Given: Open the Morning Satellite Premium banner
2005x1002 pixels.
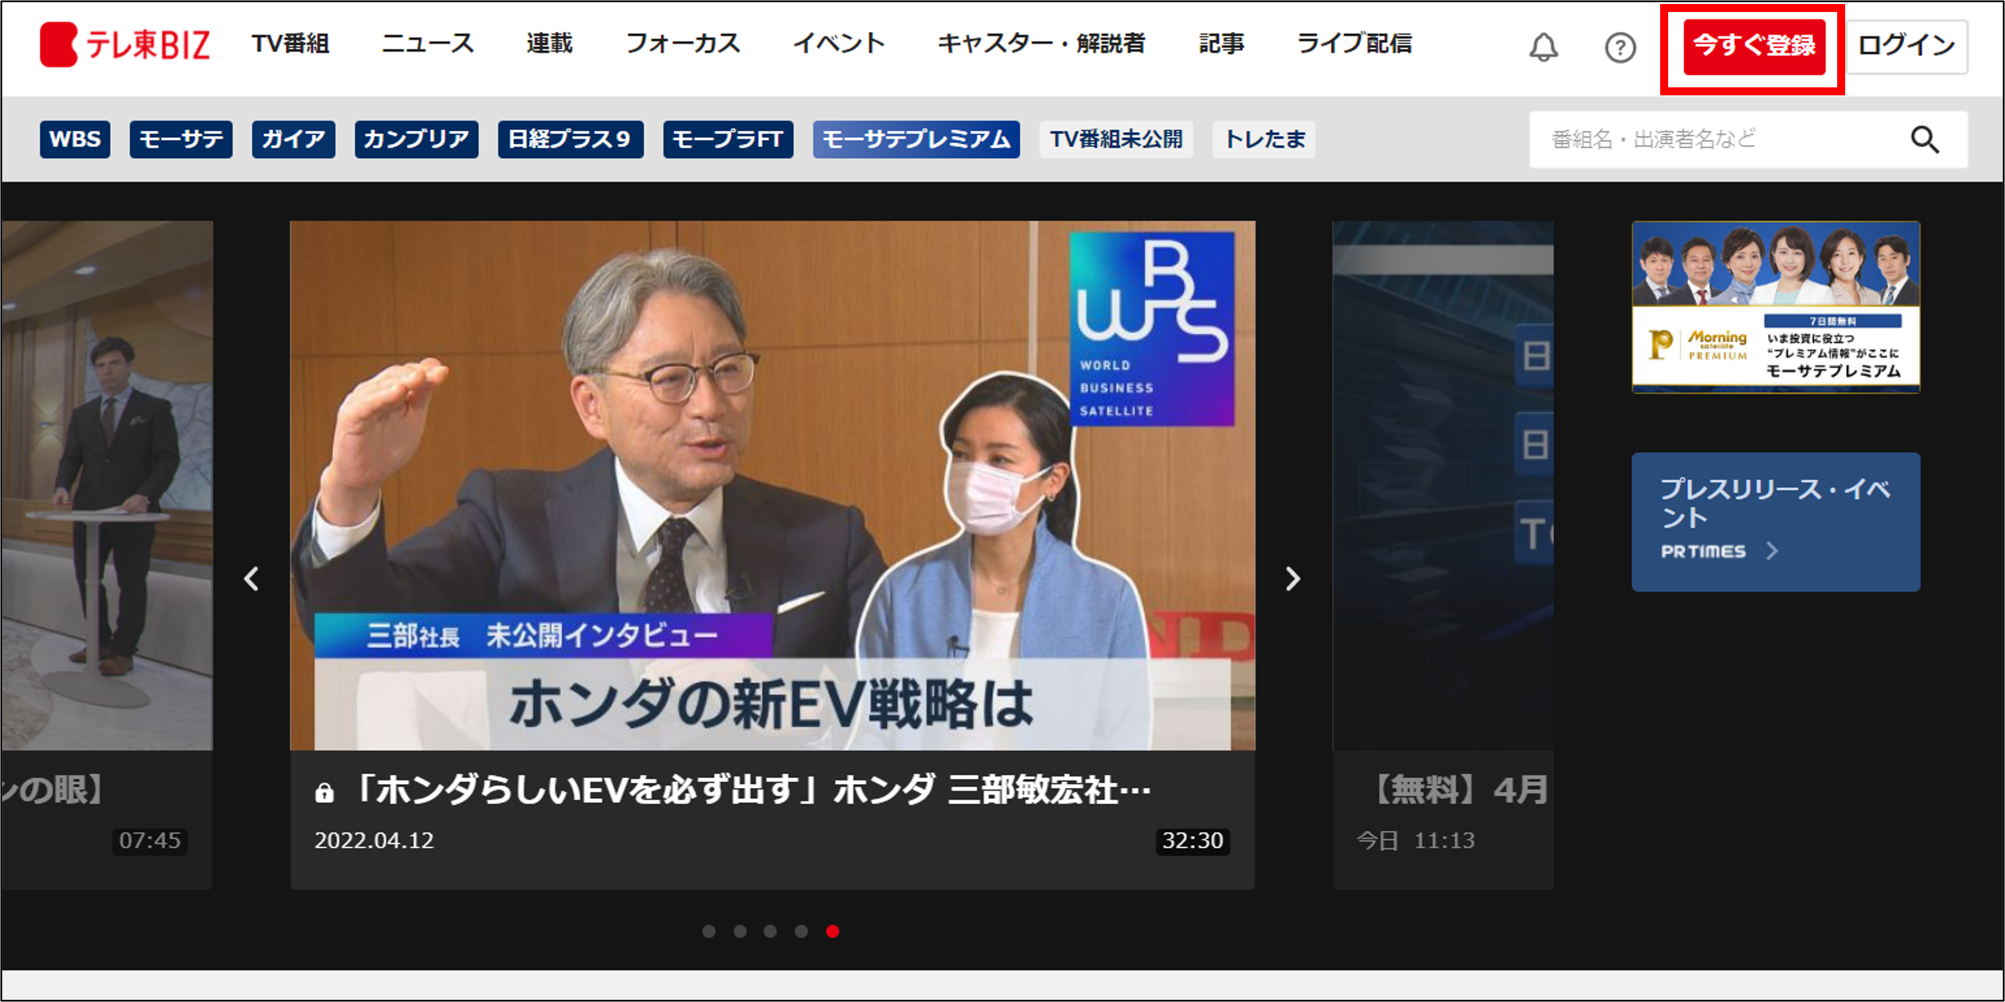Looking at the screenshot, I should [x=1775, y=308].
